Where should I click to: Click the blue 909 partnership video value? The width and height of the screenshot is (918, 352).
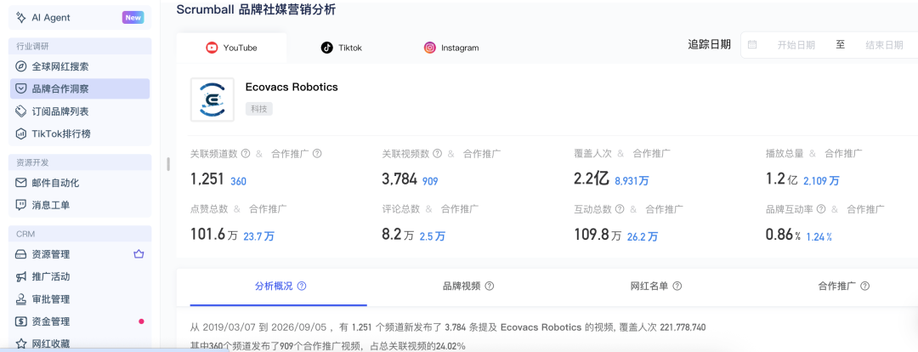(430, 182)
